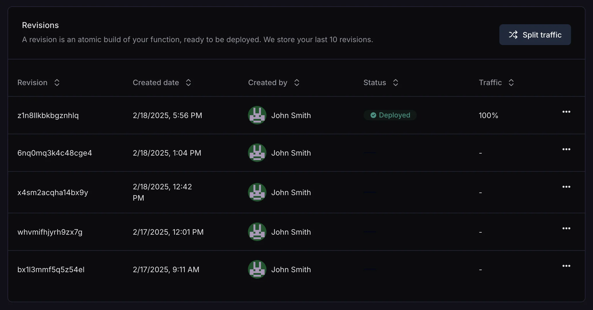Image resolution: width=593 pixels, height=310 pixels.
Task: Click the shuffle icon in Split traffic
Action: pyautogui.click(x=513, y=35)
